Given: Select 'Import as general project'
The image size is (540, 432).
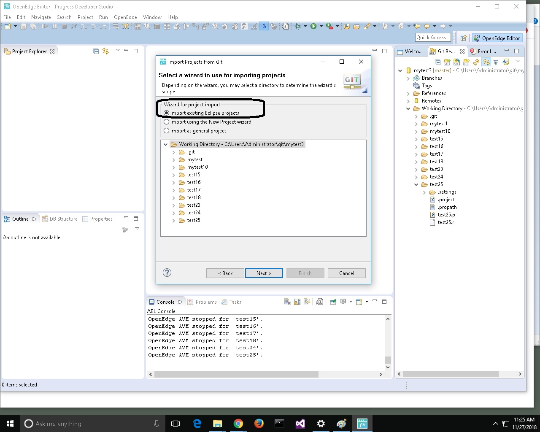Looking at the screenshot, I should [x=167, y=131].
